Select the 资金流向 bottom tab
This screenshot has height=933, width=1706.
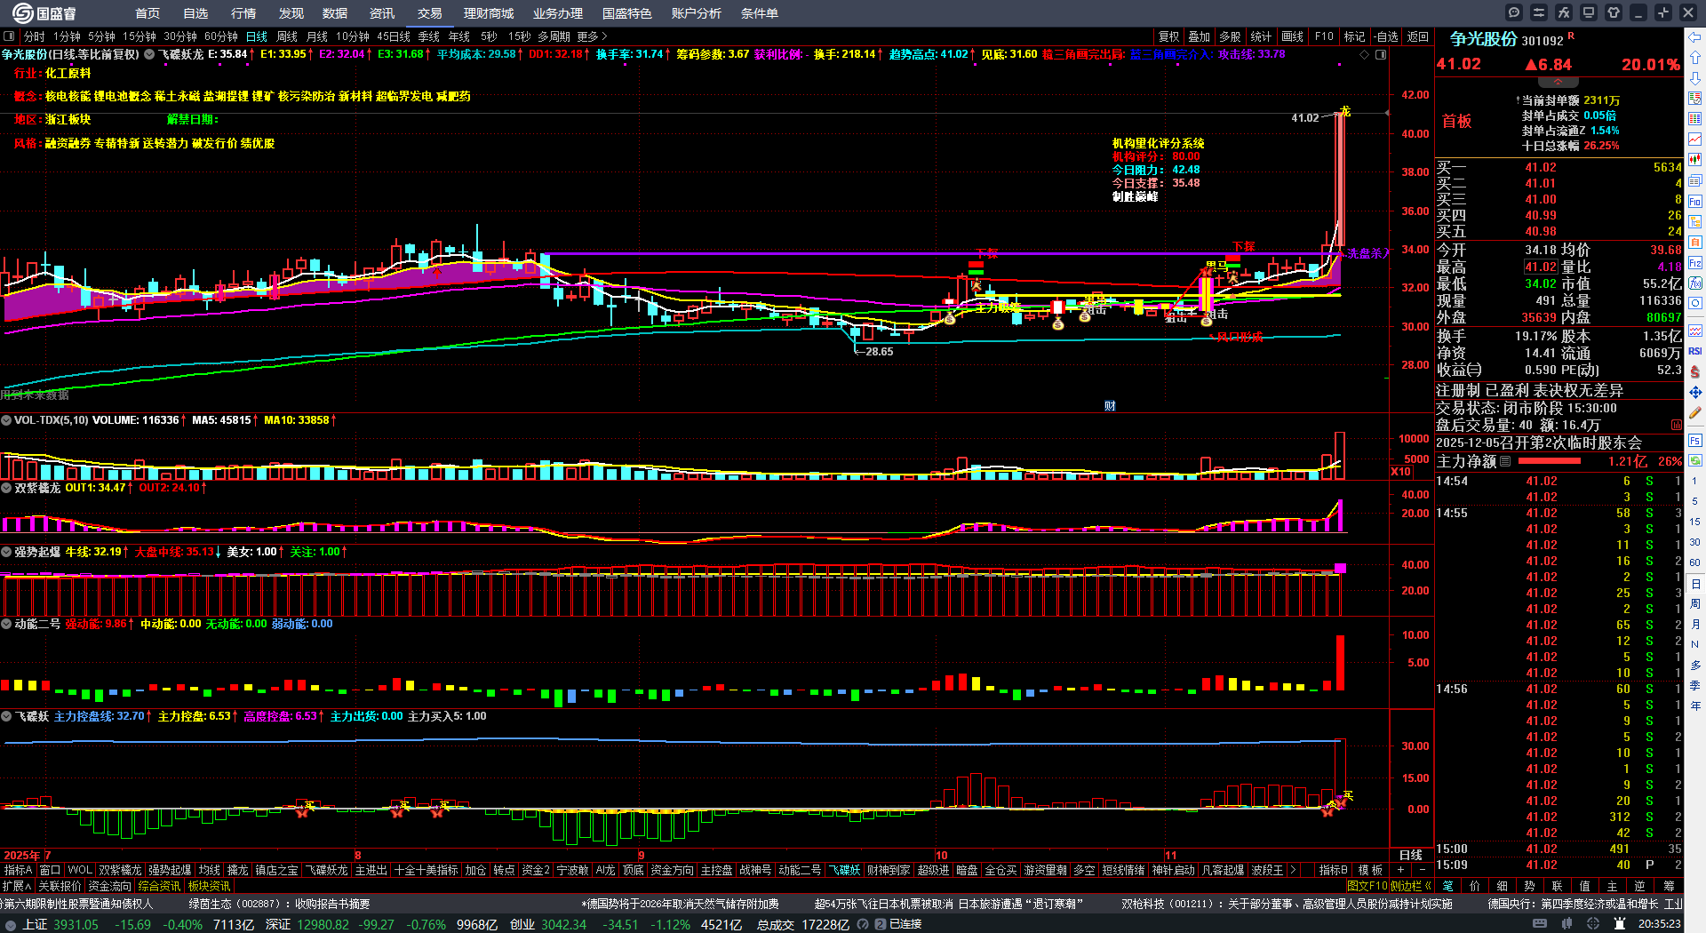tap(110, 886)
